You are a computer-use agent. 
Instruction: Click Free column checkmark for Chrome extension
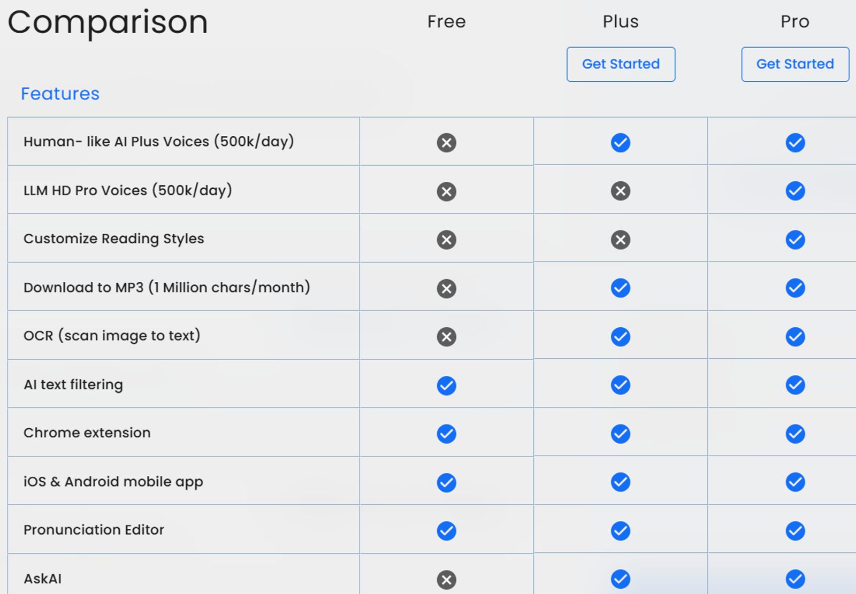click(x=446, y=434)
